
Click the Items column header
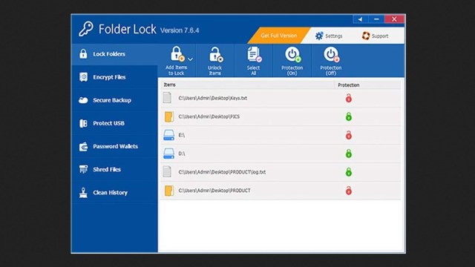coord(247,85)
